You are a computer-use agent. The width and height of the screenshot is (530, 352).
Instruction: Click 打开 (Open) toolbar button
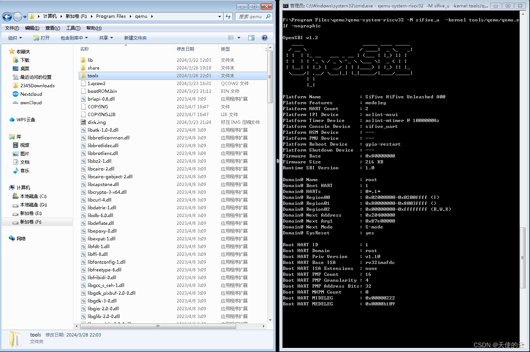pos(41,38)
